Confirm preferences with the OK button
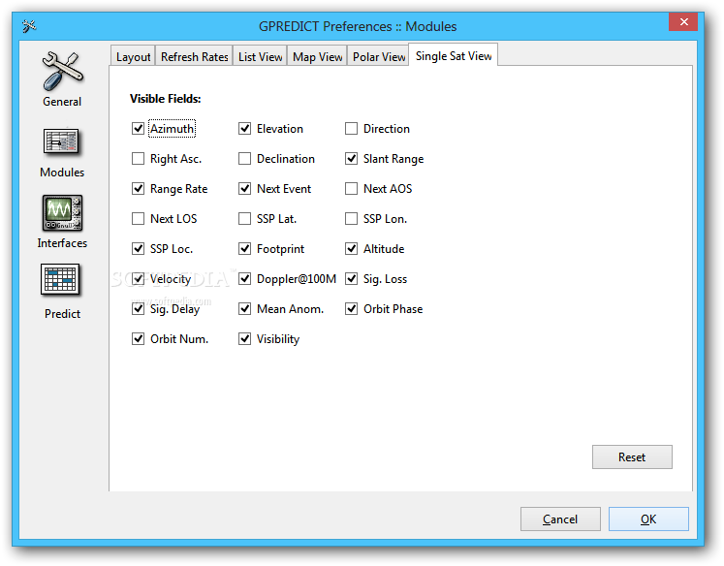Viewport: 724px width, 566px height. pyautogui.click(x=648, y=519)
